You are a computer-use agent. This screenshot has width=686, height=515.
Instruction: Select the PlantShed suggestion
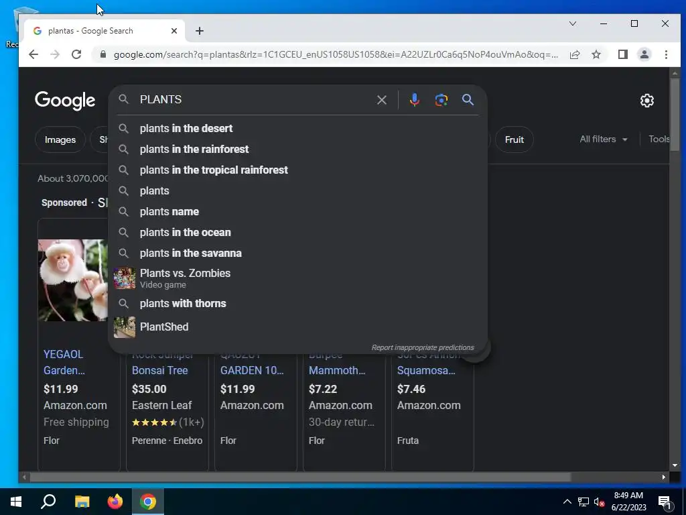(298, 327)
